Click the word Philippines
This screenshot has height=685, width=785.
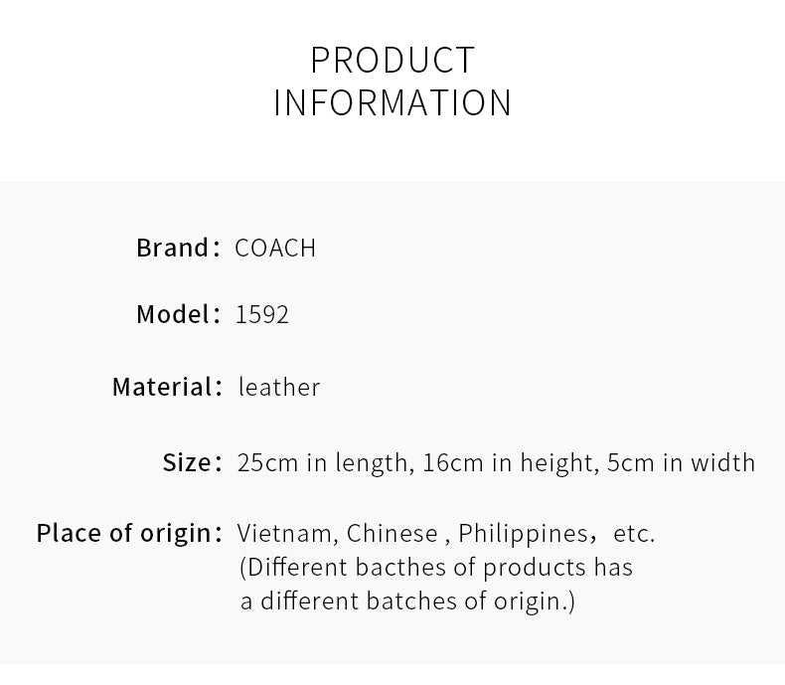pyautogui.click(x=523, y=534)
